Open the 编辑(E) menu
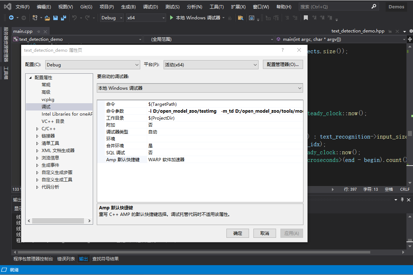Image resolution: width=413 pixels, height=275 pixels. [x=44, y=7]
